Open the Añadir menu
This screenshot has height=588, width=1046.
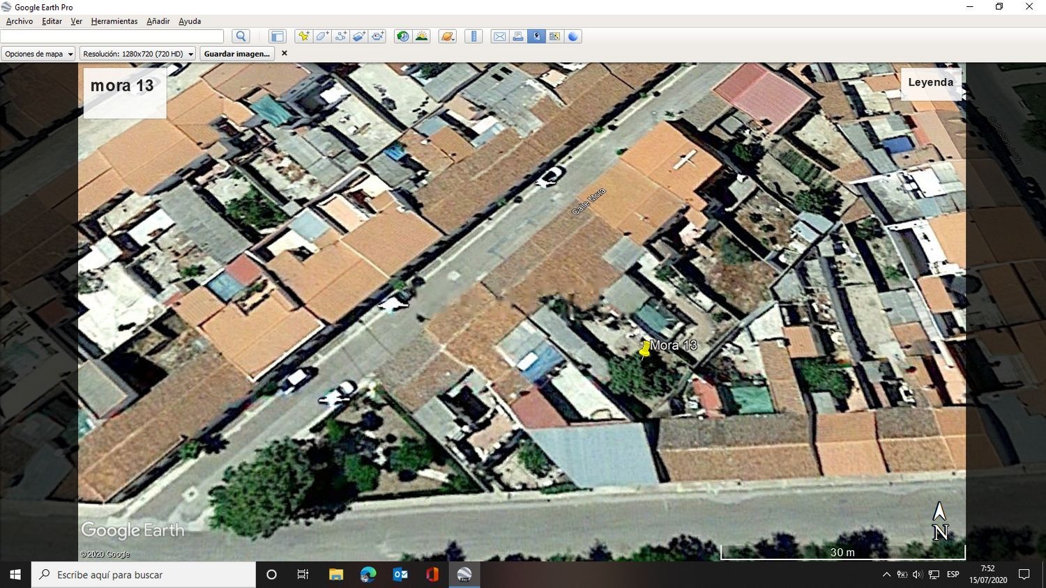158,22
